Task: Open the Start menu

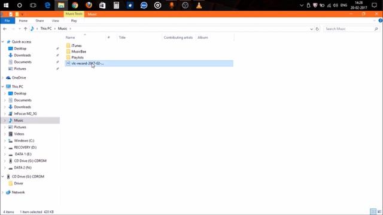Action: coord(6,5)
